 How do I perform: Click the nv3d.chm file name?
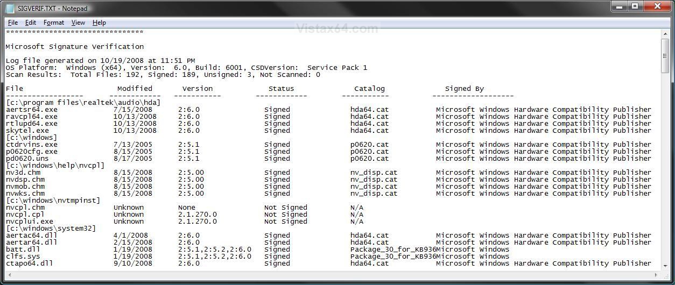click(x=23, y=173)
